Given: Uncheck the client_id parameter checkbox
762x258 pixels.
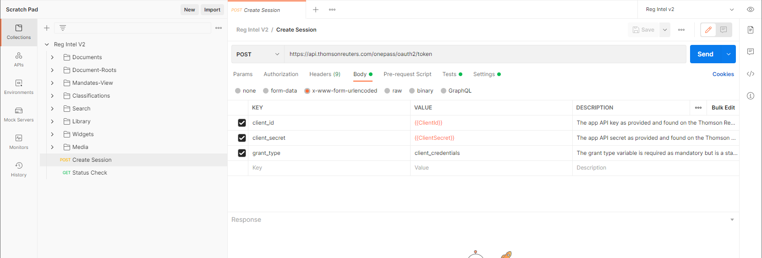Looking at the screenshot, I should [242, 123].
